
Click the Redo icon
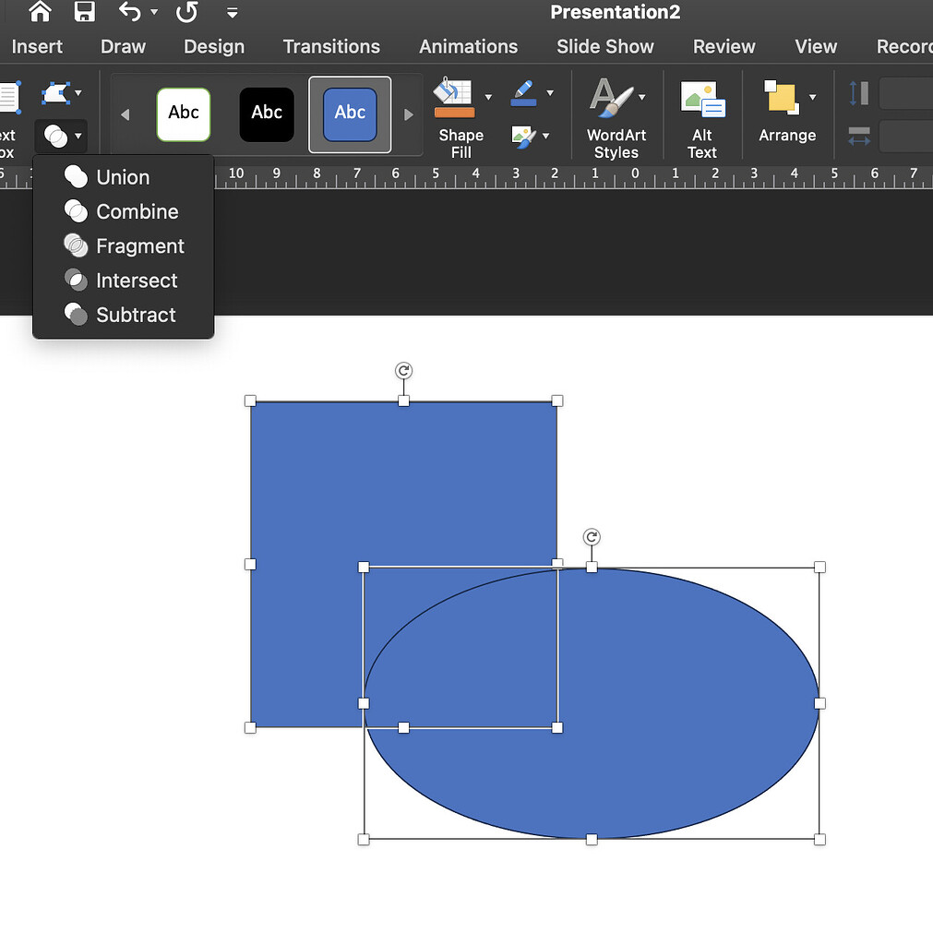click(189, 12)
